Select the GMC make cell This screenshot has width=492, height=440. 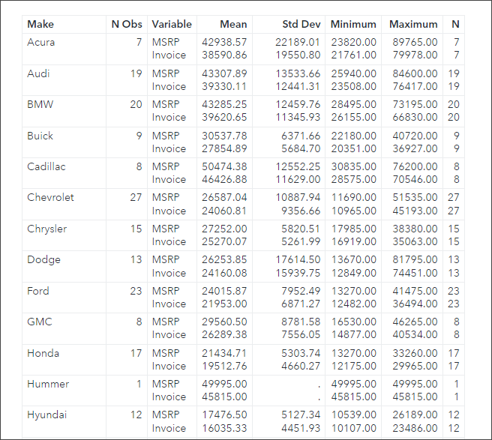tap(39, 322)
